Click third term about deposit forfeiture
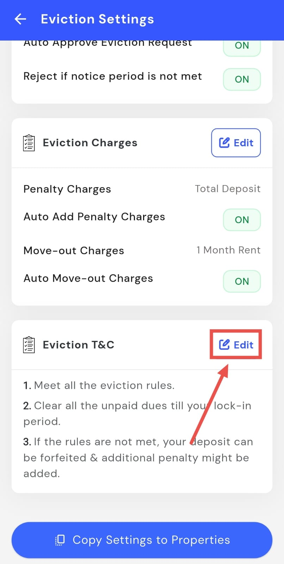Screen dimensions: 284x564 138,458
